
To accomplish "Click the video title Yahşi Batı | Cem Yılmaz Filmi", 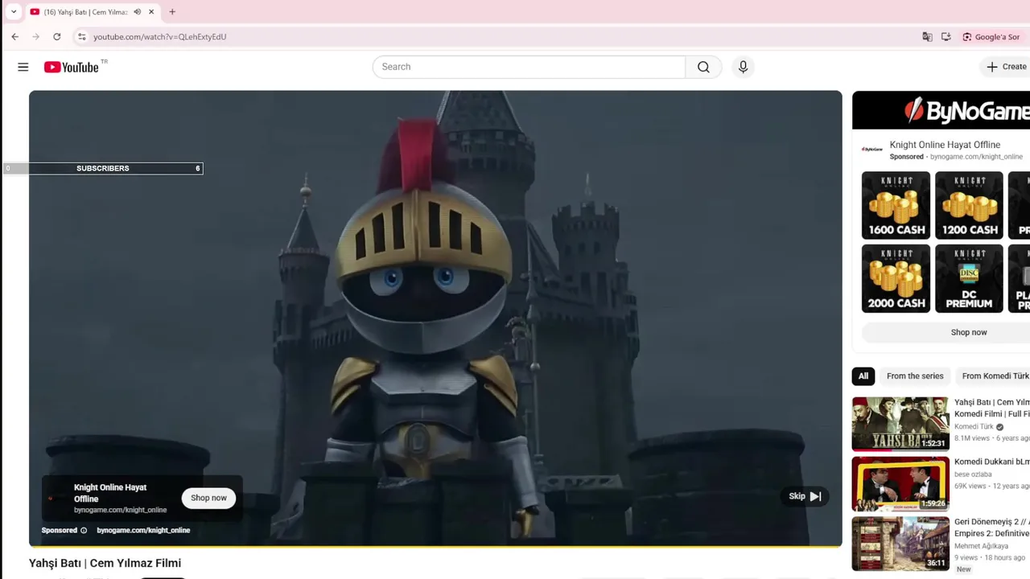I will (105, 563).
